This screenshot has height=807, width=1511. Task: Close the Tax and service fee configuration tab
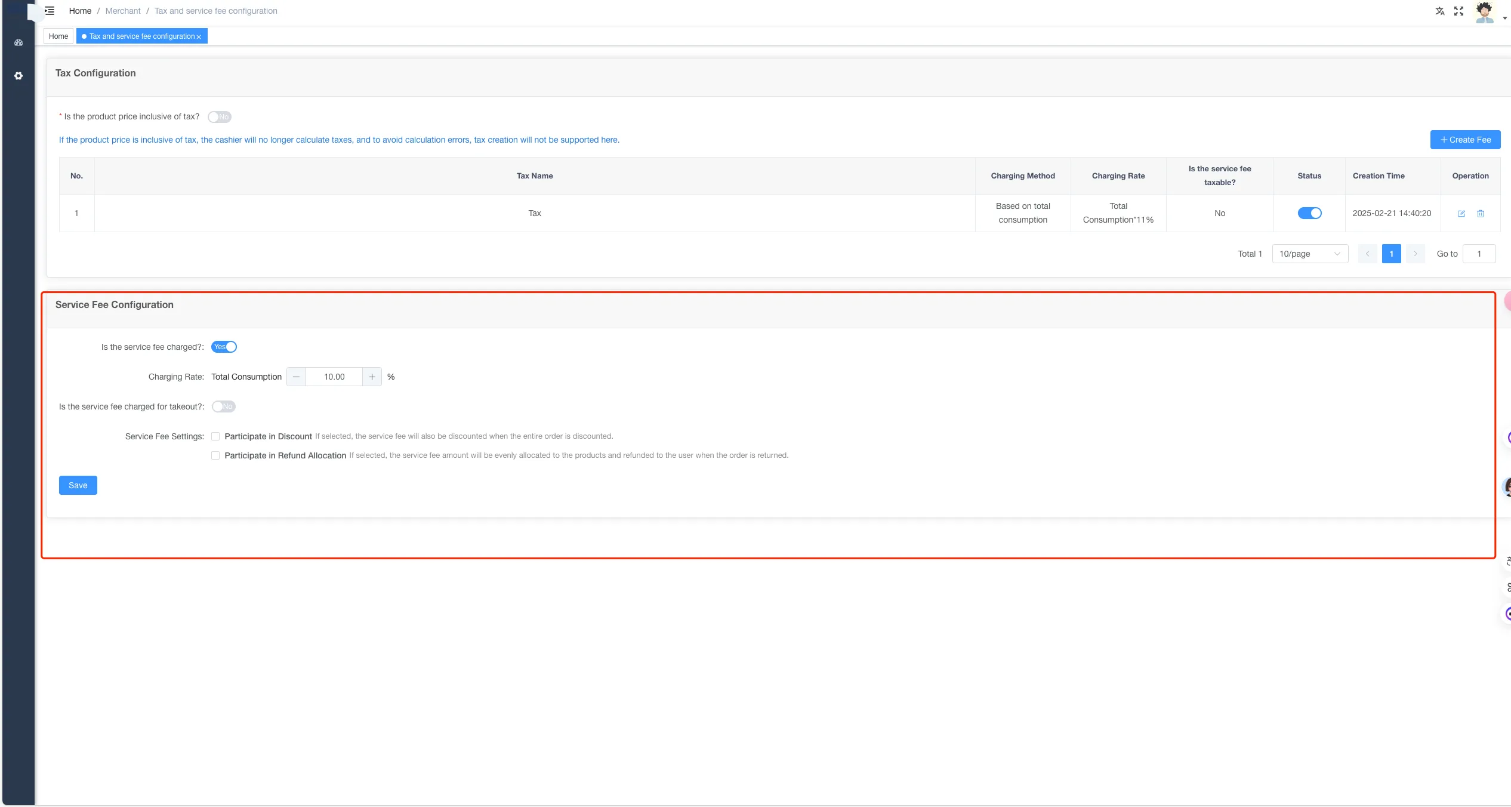click(x=199, y=37)
